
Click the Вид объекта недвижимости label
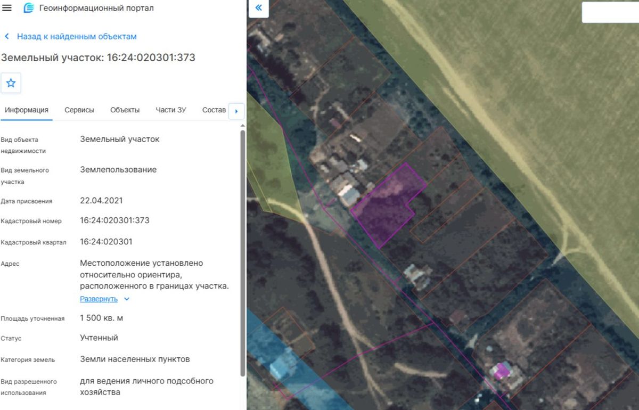tap(23, 145)
